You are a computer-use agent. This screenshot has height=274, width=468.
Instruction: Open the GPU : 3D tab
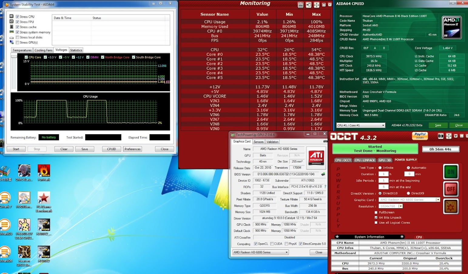click(385, 160)
